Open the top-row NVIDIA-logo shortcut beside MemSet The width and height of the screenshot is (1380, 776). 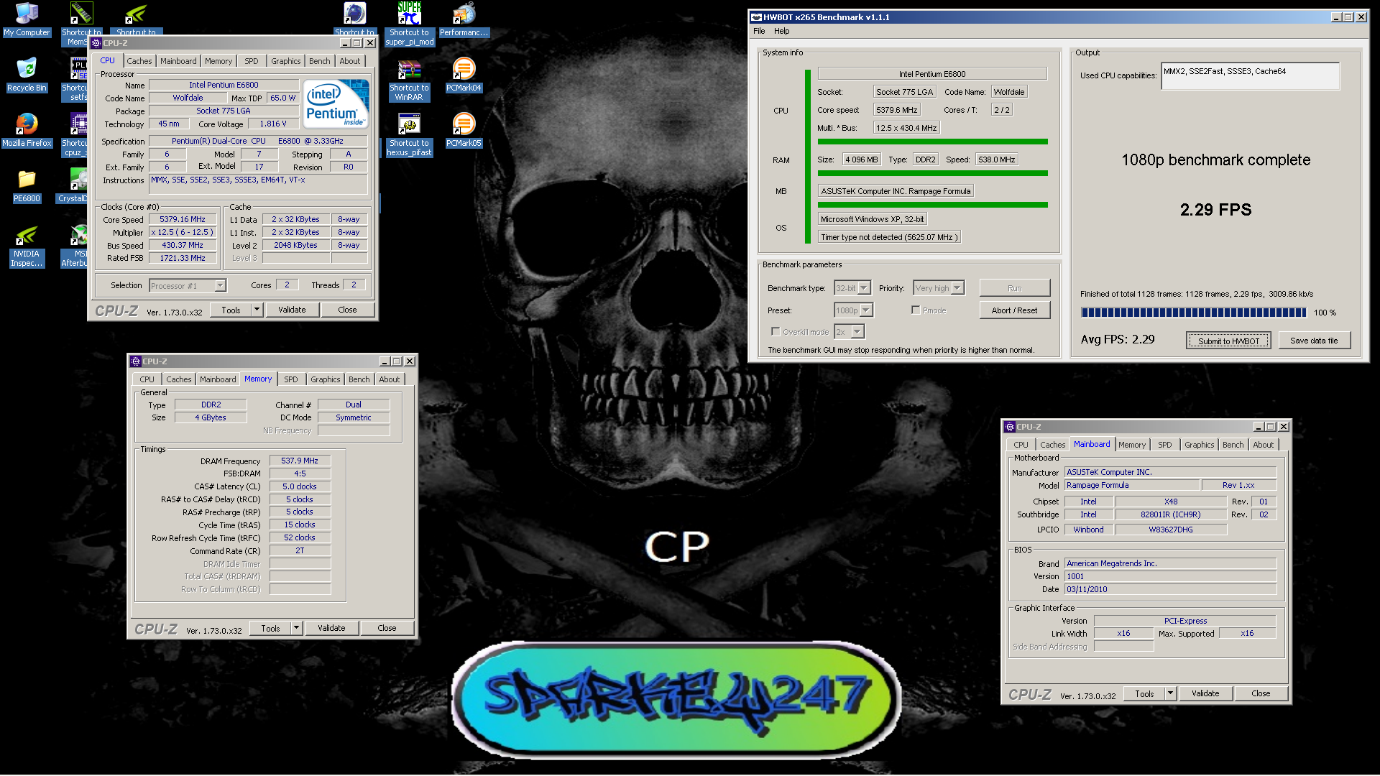coord(136,18)
